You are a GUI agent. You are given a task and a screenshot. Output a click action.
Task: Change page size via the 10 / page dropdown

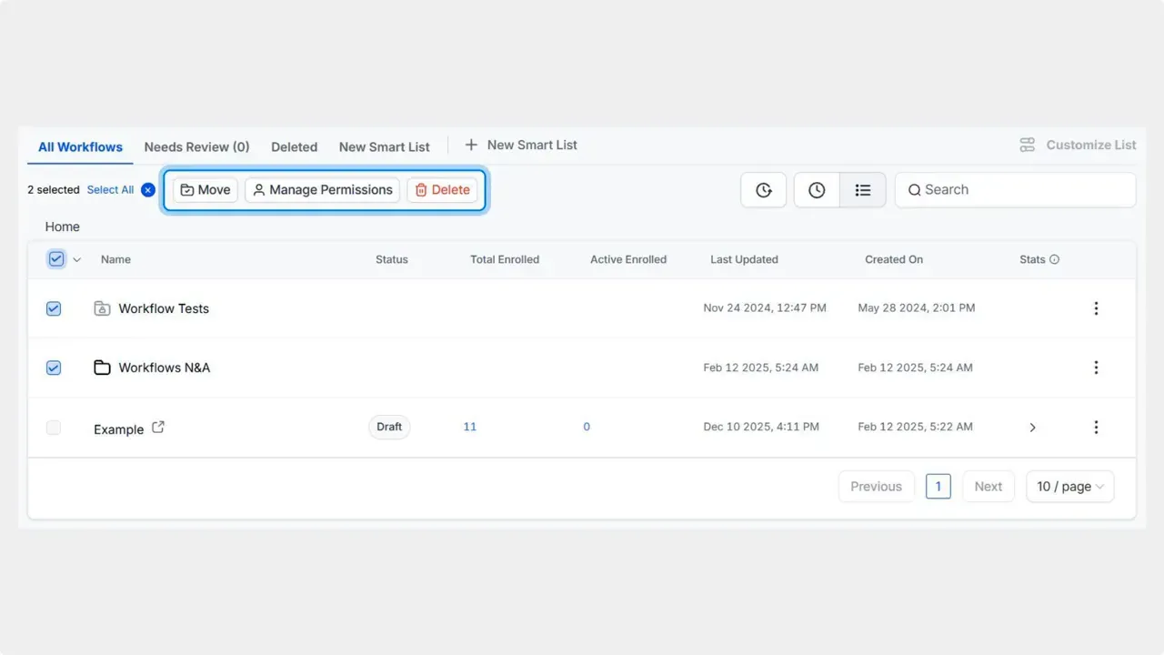point(1069,486)
